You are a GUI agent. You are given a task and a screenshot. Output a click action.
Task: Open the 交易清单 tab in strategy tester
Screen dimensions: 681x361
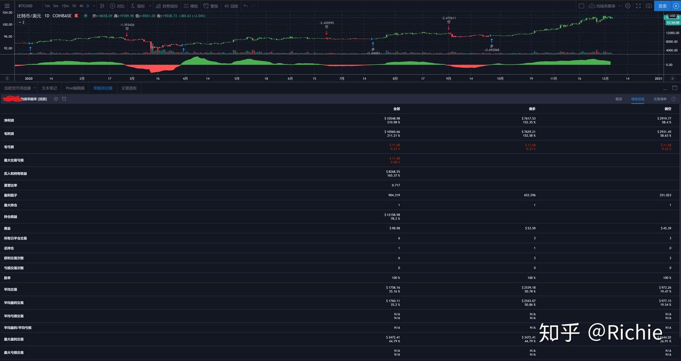click(x=660, y=99)
